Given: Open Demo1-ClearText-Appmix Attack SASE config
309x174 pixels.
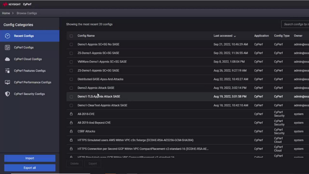Looking at the screenshot, I should point(102,105).
